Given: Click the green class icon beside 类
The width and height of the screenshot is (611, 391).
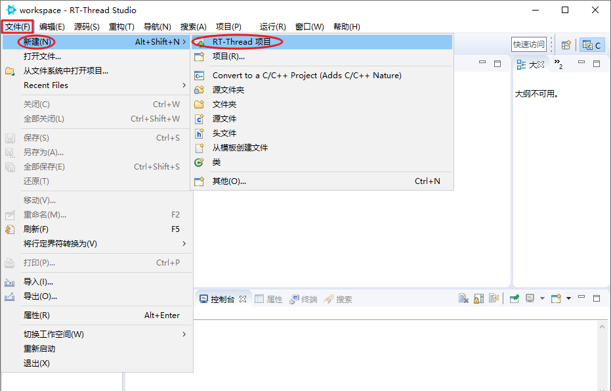Looking at the screenshot, I should pyautogui.click(x=200, y=162).
